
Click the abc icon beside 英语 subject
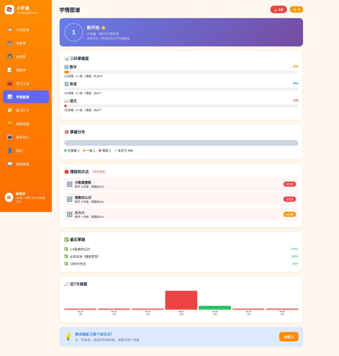point(66,84)
